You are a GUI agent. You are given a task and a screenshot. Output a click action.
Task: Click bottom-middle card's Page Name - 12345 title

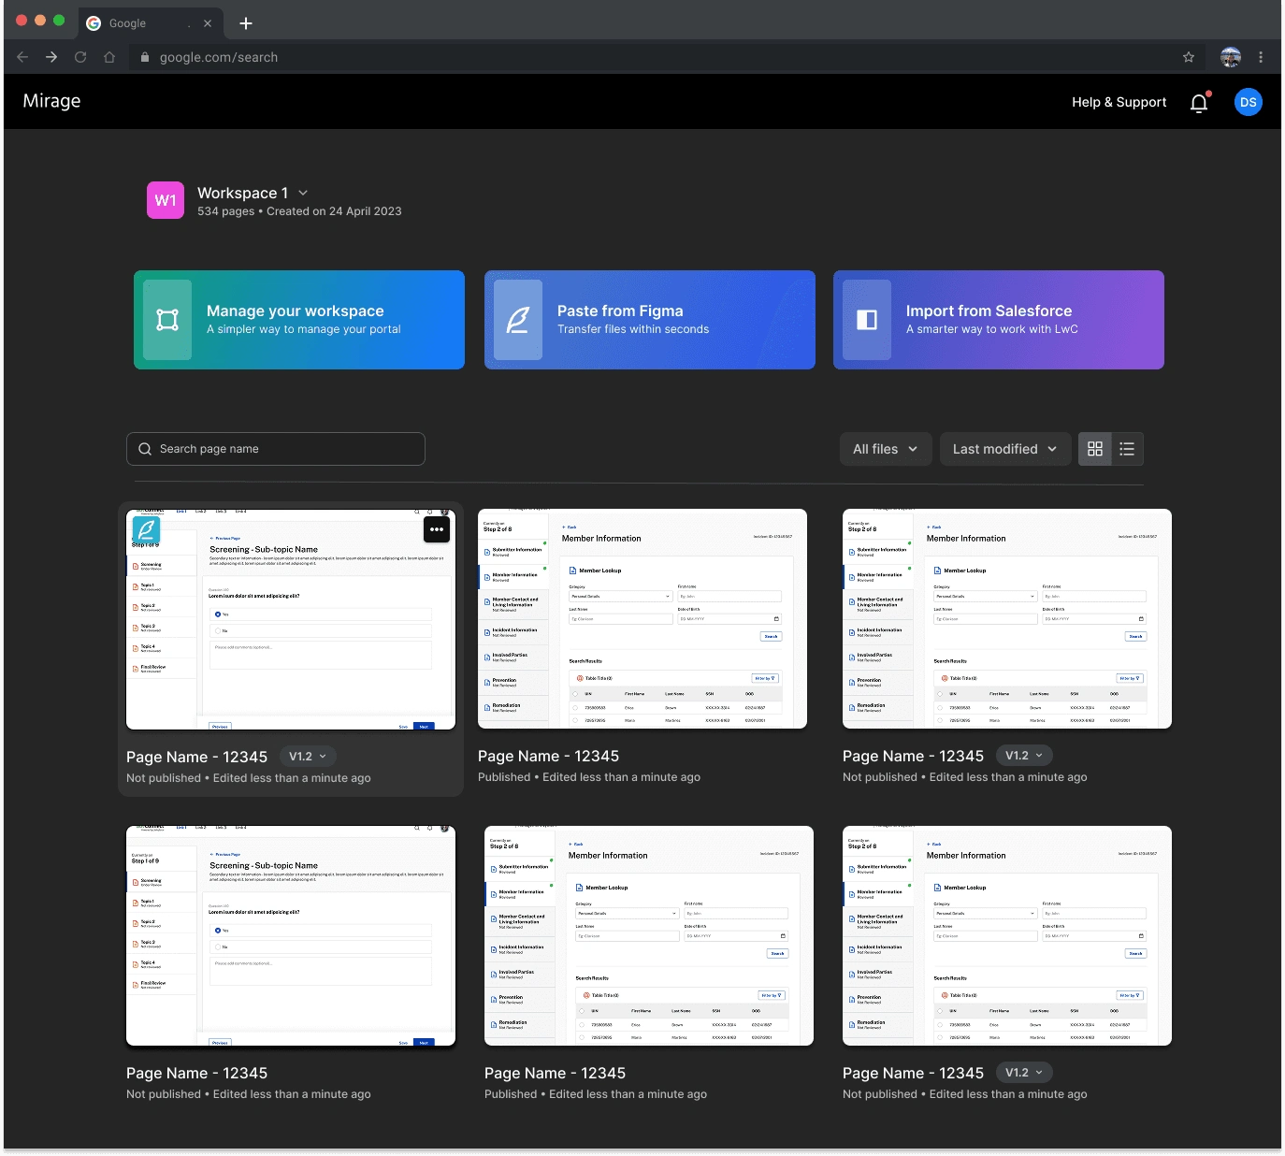(x=555, y=1074)
